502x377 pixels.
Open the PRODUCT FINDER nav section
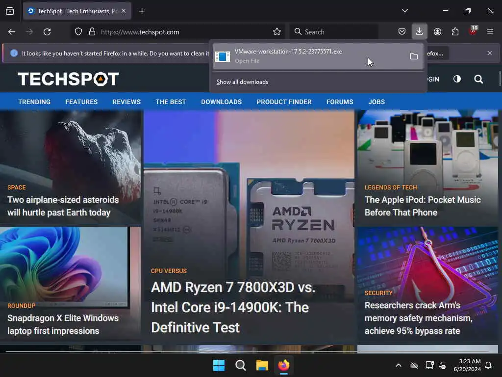pos(284,102)
